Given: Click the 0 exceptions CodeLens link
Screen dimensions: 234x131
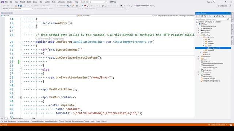Looking at the screenshot, I should click(57, 39).
